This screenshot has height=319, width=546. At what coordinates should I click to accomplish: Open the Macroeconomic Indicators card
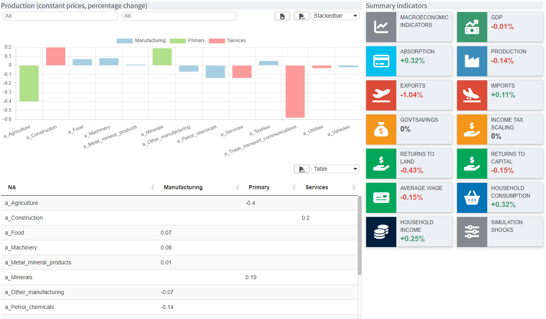pyautogui.click(x=409, y=27)
